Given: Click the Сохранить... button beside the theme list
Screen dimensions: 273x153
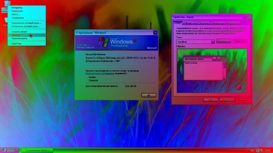Looking at the screenshot, I should 224,41.
